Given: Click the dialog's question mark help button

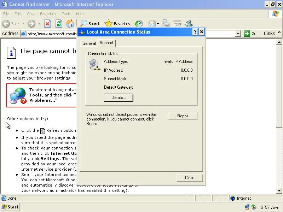Looking at the screenshot, I should pyautogui.click(x=195, y=32).
